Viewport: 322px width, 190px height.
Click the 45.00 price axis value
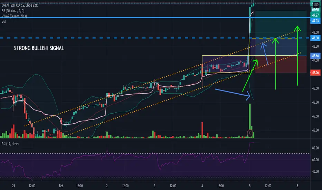(x=315, y=130)
